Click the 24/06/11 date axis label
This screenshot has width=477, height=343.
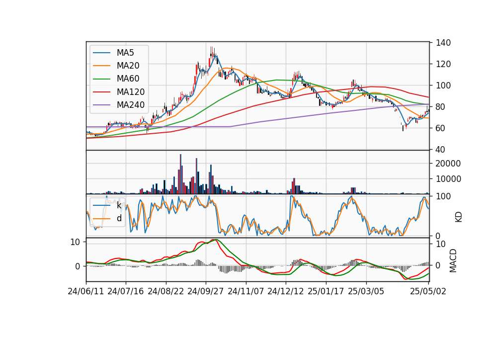(86, 292)
